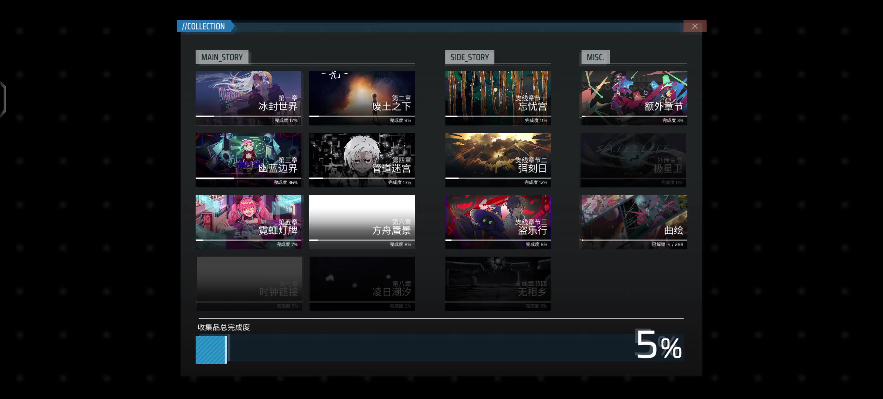
Task: Select locked 极星卫 satellite chapter card
Action: coord(634,160)
